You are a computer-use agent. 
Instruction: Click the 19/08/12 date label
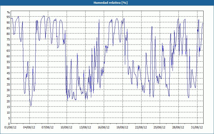[x=123, y=127]
